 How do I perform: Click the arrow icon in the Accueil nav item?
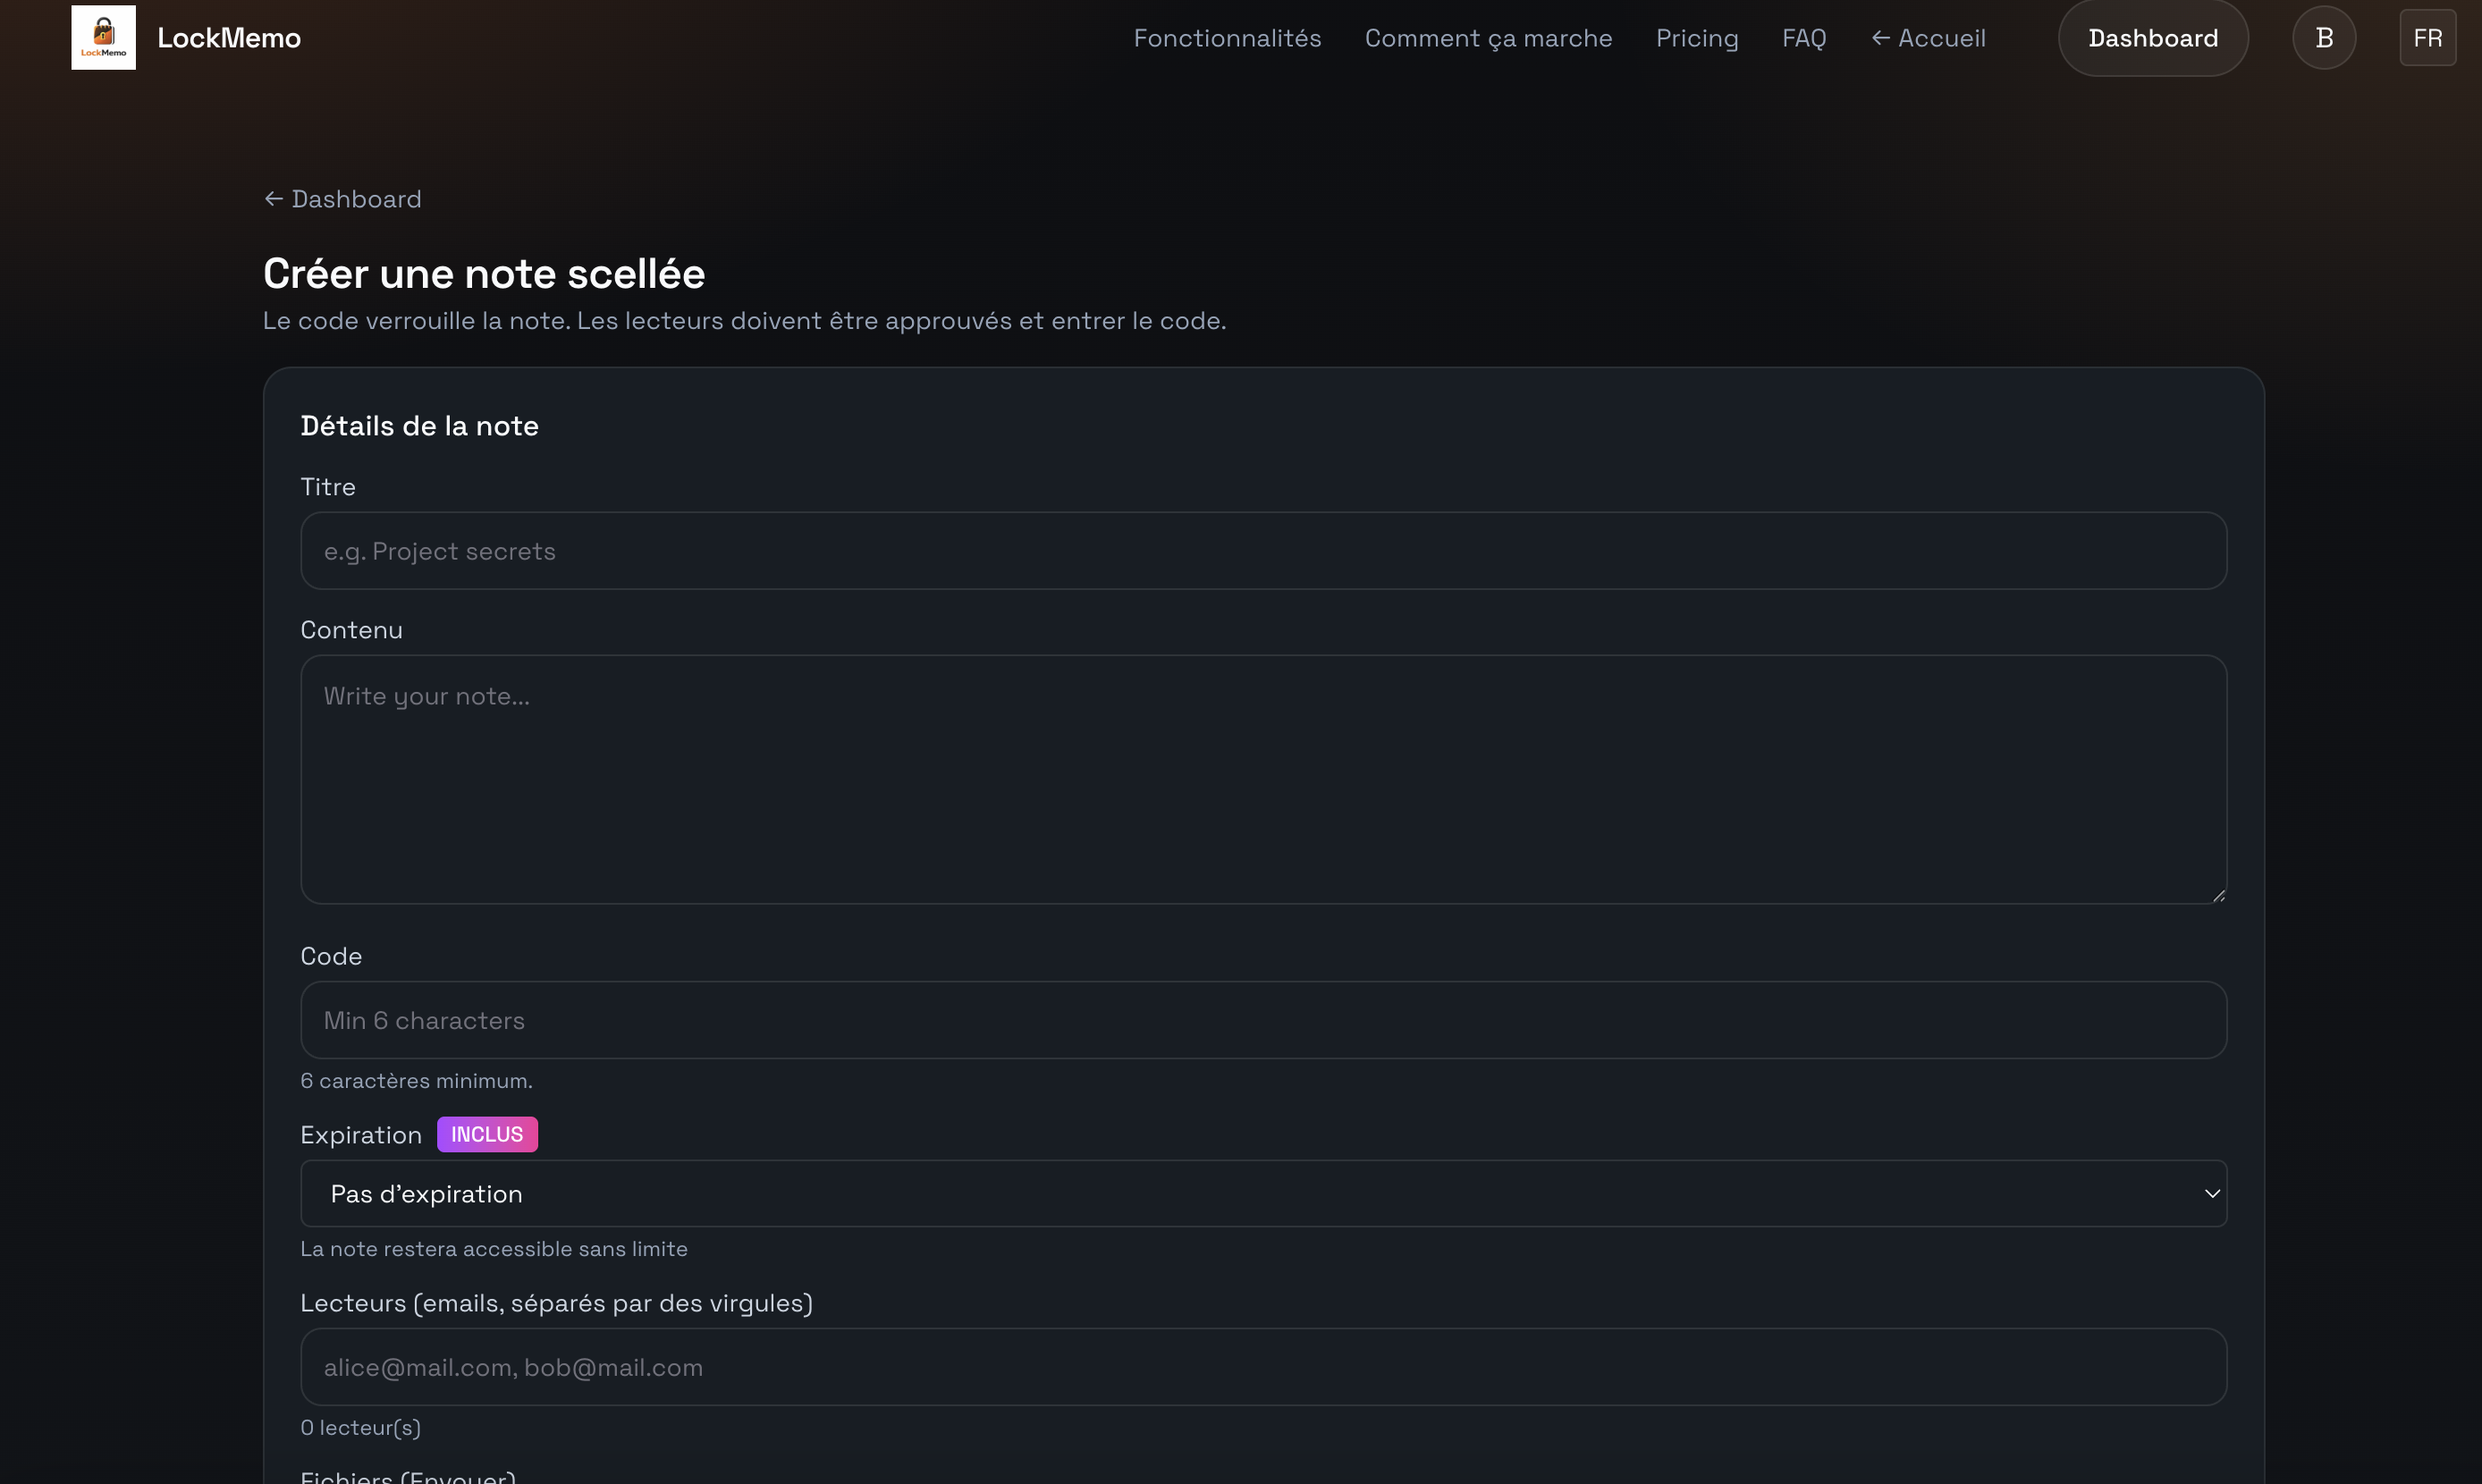1881,37
